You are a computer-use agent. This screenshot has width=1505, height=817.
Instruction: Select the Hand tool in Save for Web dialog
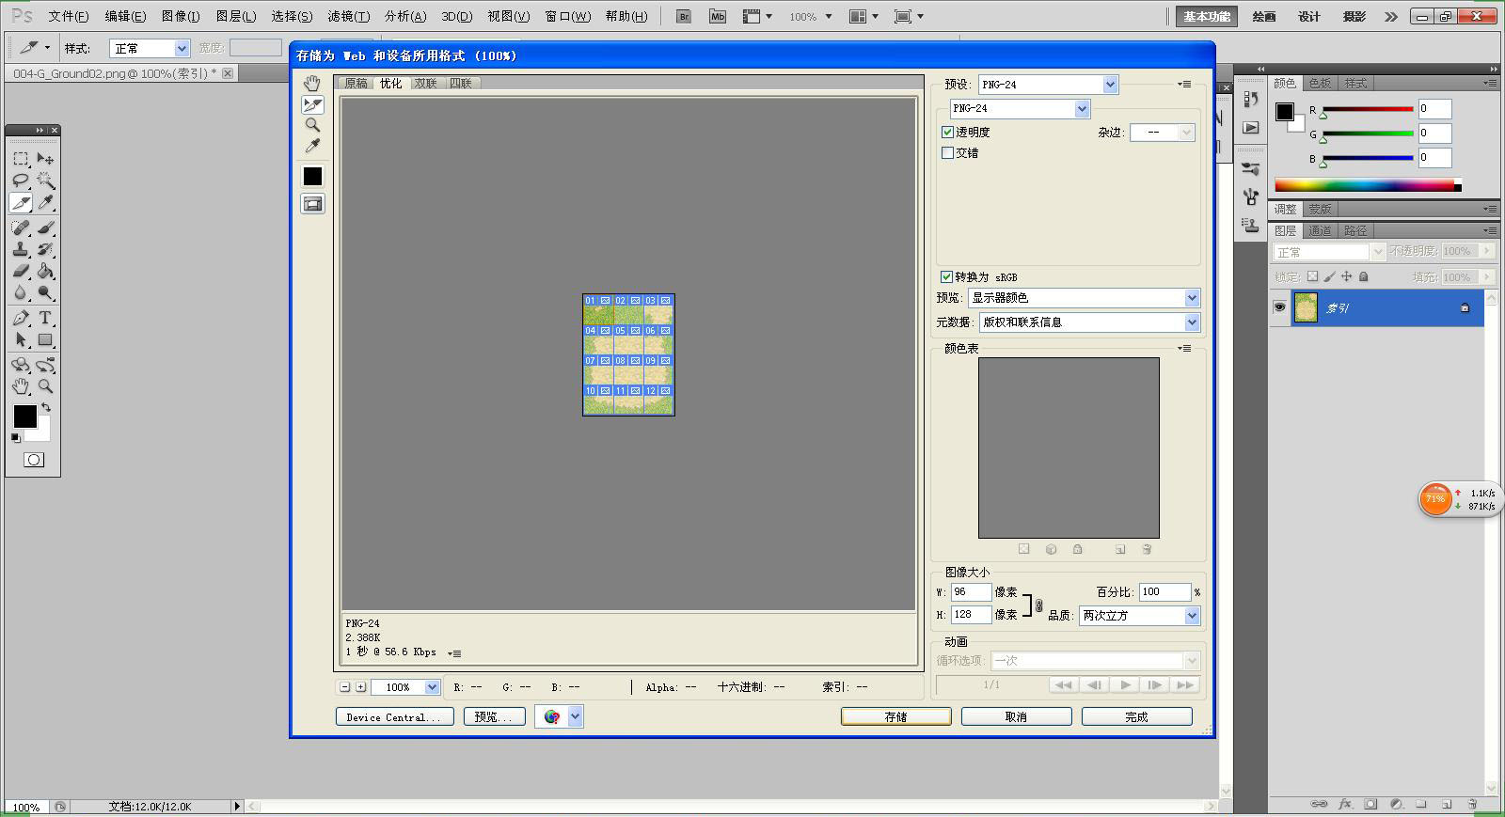click(312, 84)
